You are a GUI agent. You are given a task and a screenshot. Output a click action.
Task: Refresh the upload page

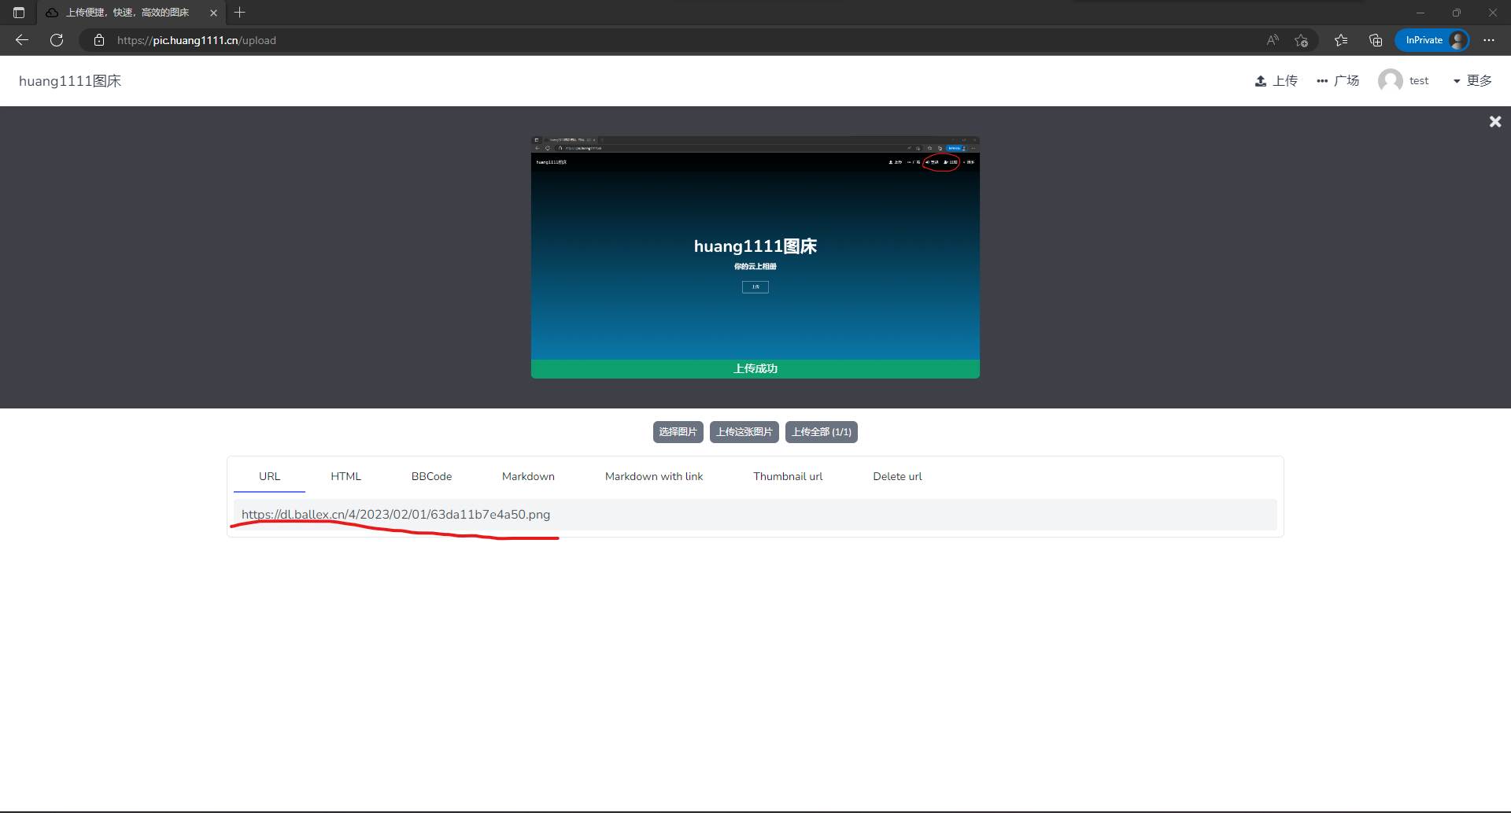(x=57, y=40)
